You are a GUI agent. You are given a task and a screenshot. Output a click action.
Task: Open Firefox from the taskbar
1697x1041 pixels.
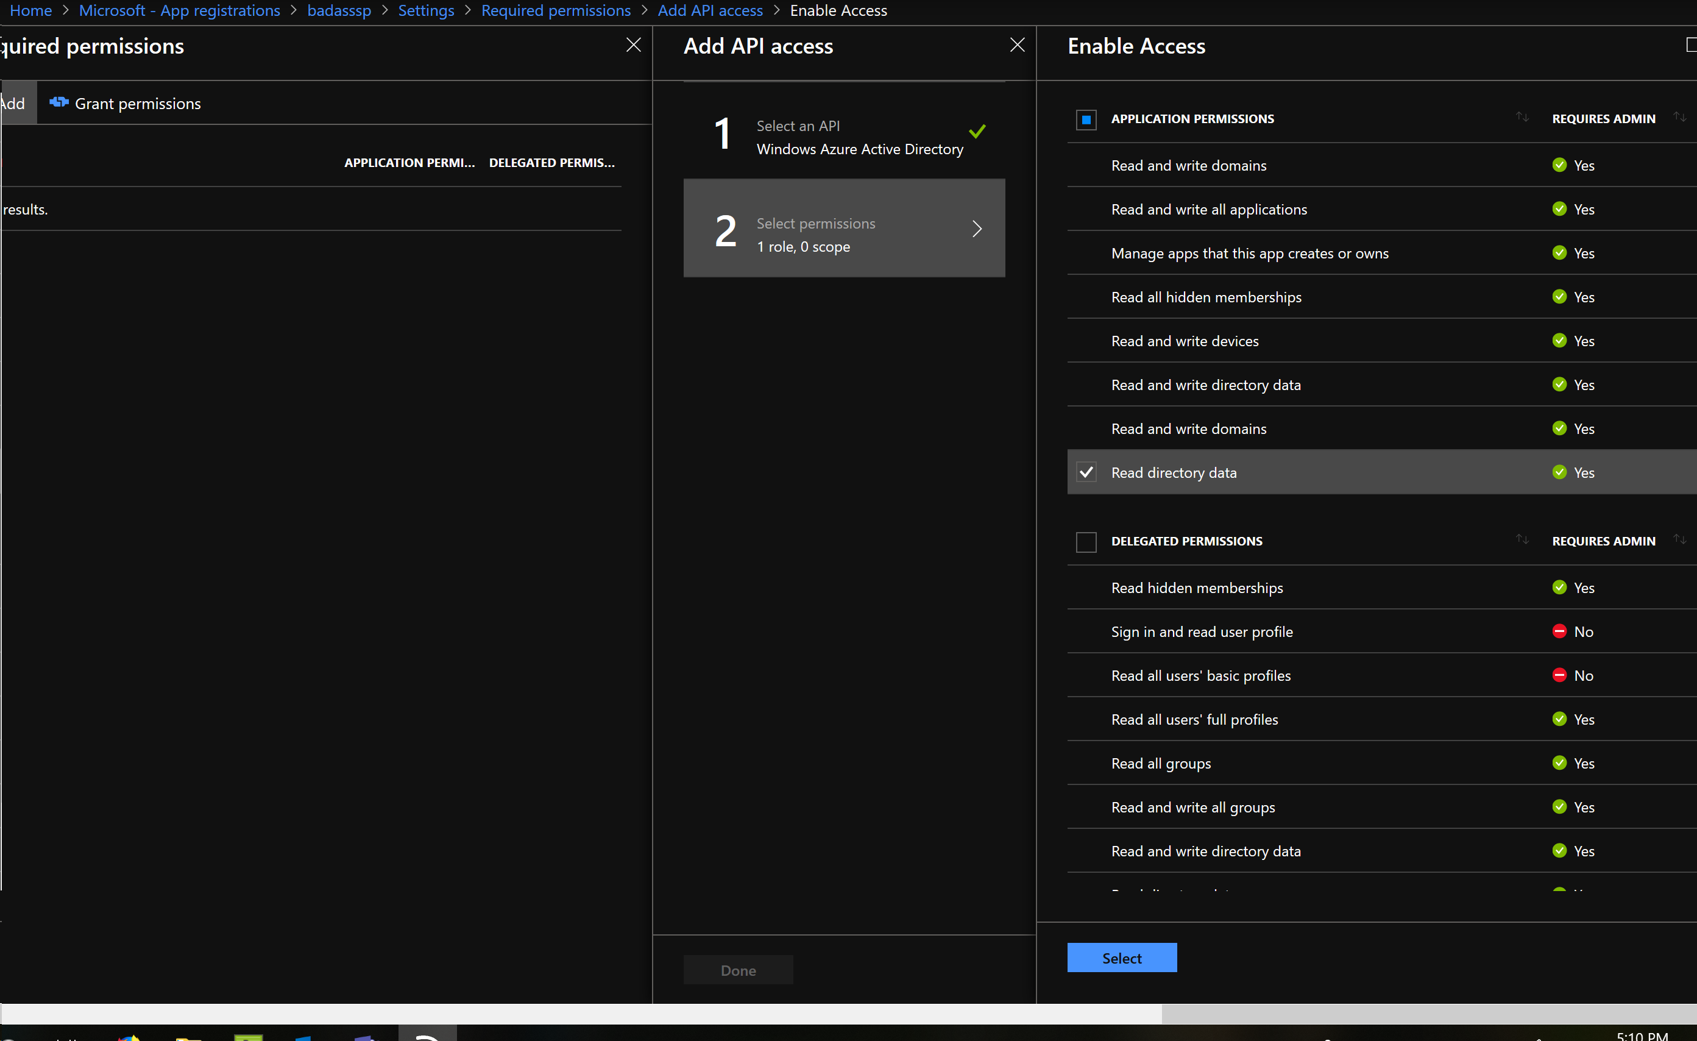pyautogui.click(x=127, y=1036)
